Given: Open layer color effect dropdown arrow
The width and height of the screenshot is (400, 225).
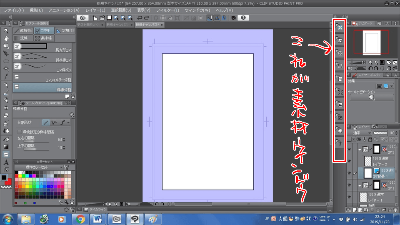Looking at the screenshot, I should point(392,86).
